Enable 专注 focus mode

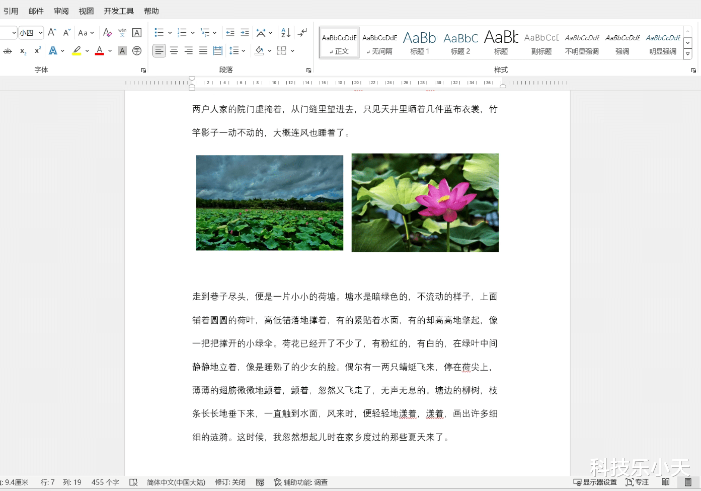point(637,482)
